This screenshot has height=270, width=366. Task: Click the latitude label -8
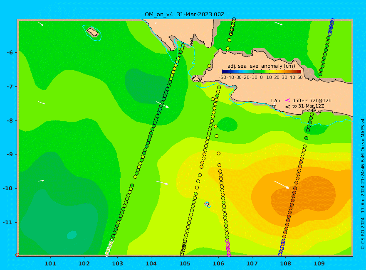click(x=10, y=120)
